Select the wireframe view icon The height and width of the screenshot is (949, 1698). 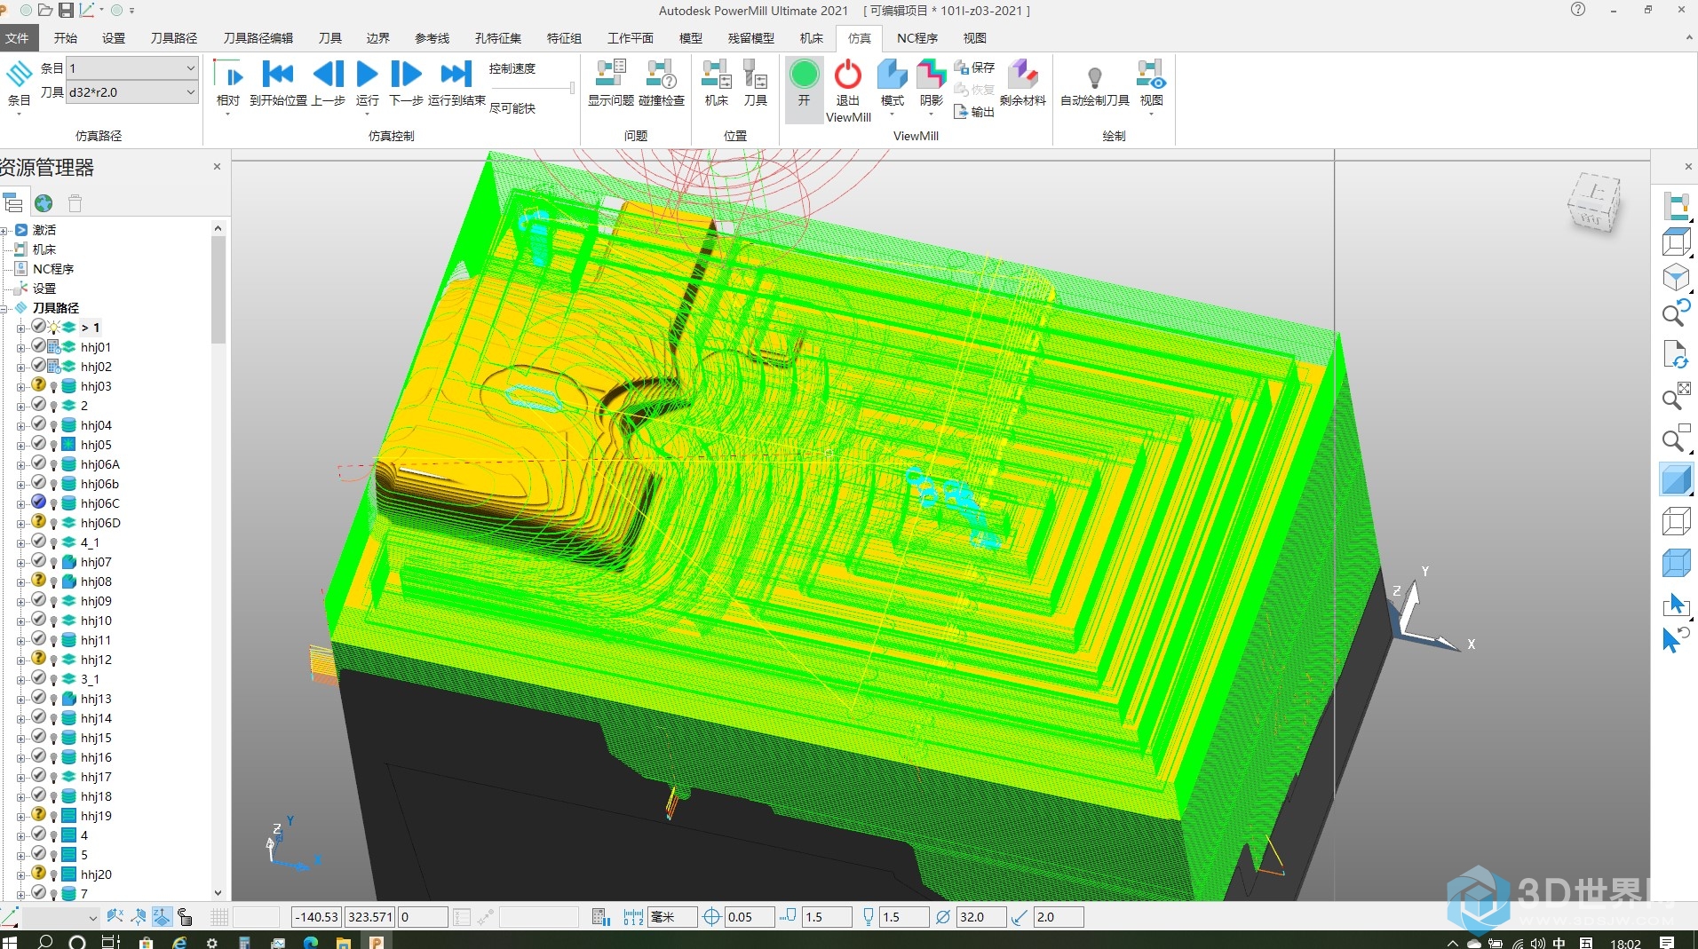pos(1675,521)
